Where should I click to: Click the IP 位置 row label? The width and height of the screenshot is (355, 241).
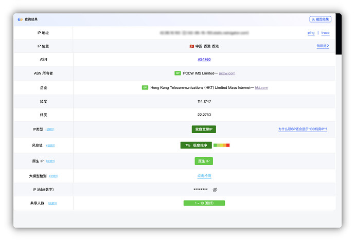[43, 46]
